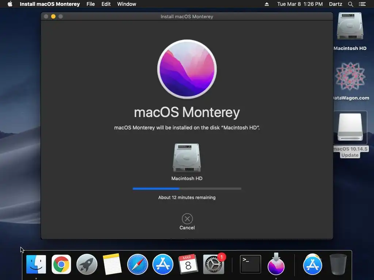Open Terminal from the Dock
374x280 pixels.
[x=251, y=264]
